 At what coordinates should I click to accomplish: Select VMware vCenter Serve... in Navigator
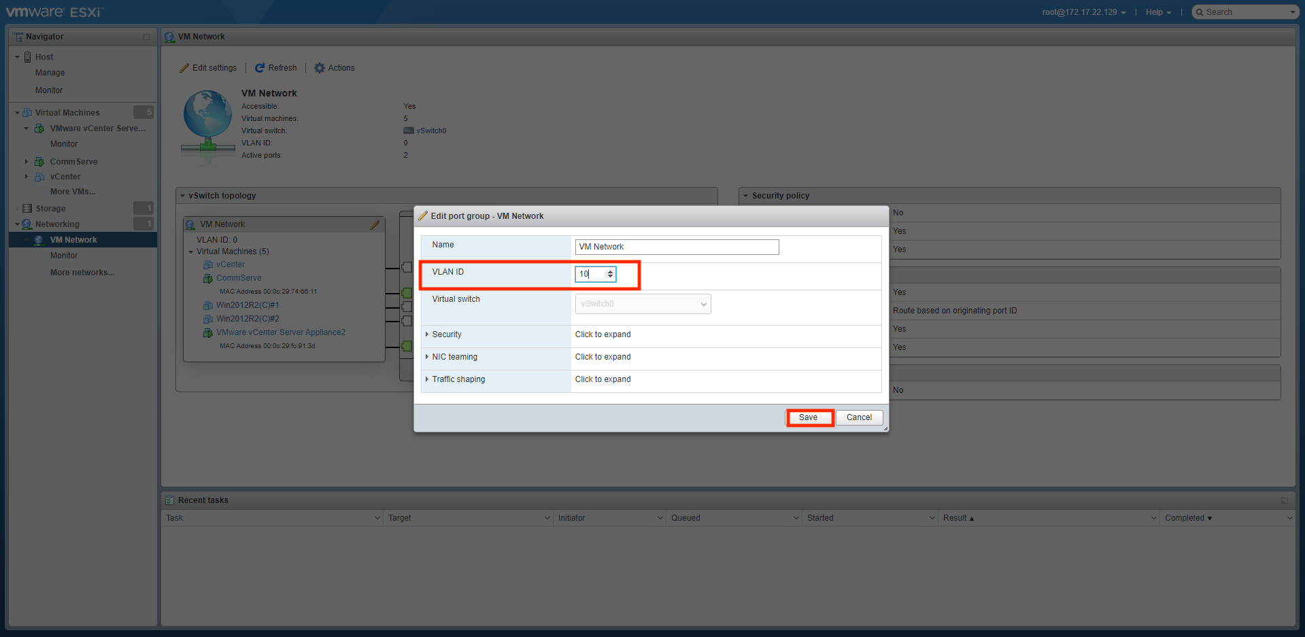(98, 128)
